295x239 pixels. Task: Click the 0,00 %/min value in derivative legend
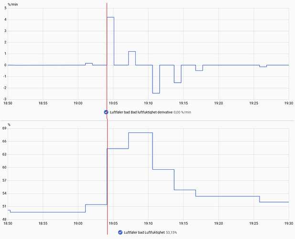pyautogui.click(x=182, y=112)
